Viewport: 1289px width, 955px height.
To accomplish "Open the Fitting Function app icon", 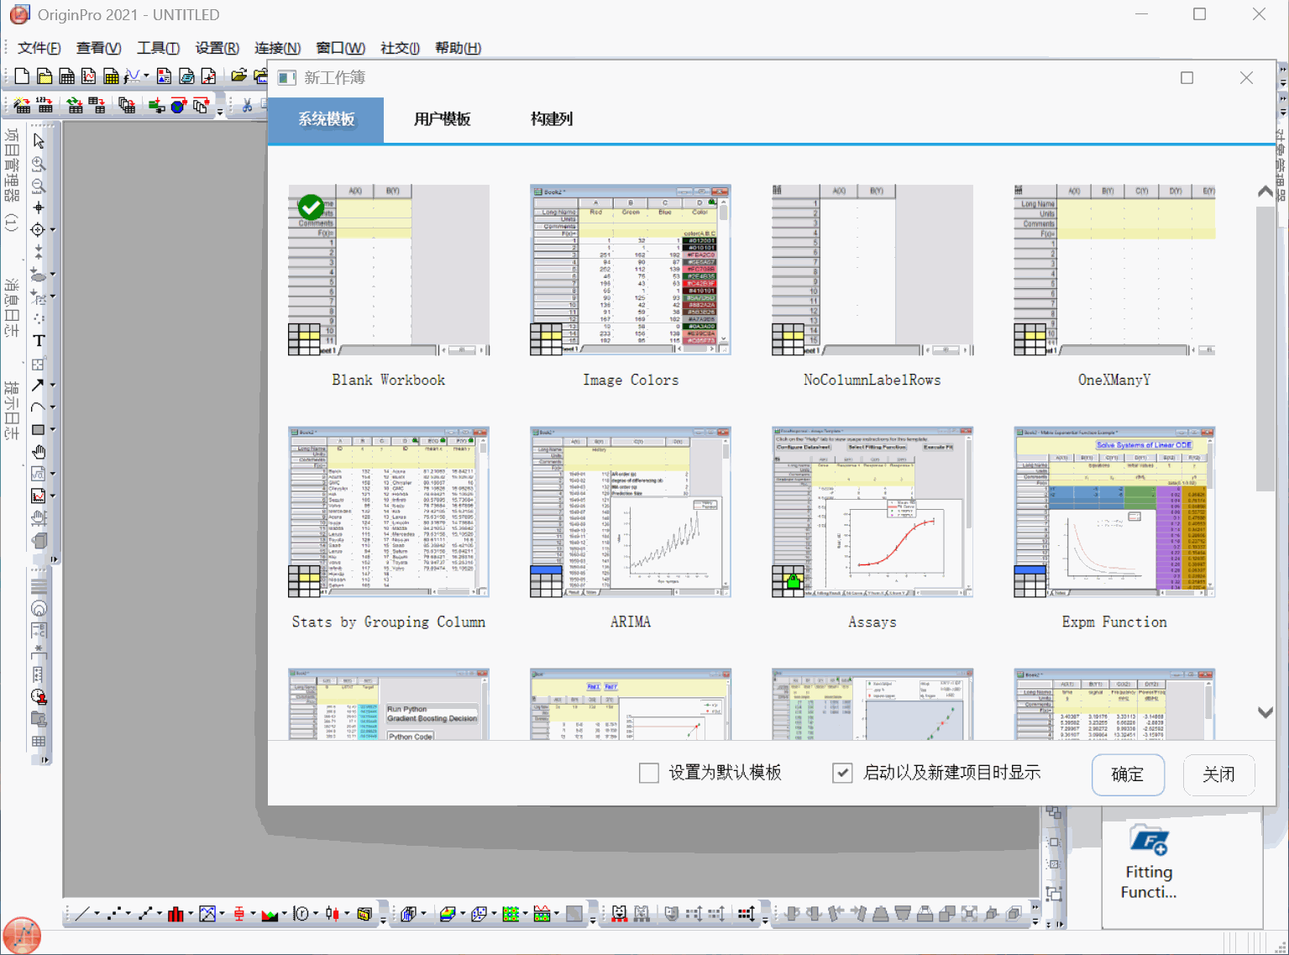I will 1149,861.
